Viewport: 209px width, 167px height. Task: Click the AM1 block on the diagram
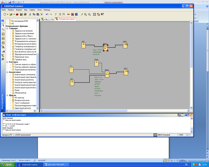[125, 45]
